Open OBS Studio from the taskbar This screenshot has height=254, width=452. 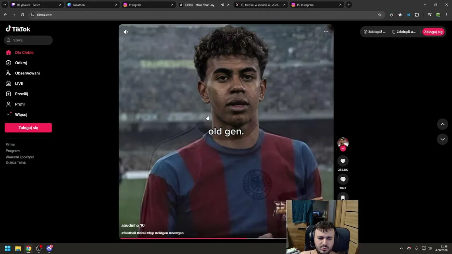point(39,248)
